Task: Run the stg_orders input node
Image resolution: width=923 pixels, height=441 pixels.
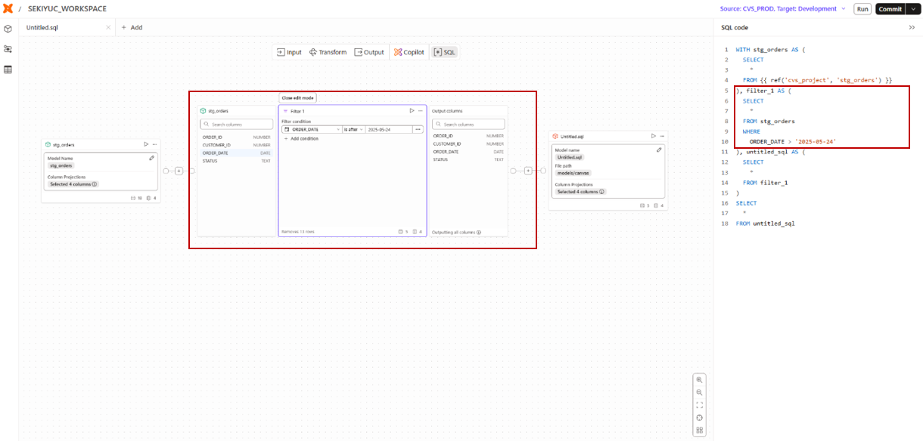Action: click(146, 144)
